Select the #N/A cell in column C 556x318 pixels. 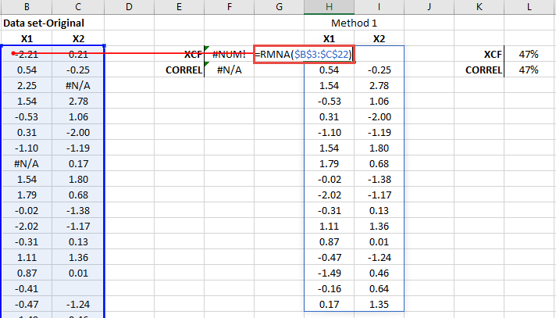[78, 85]
